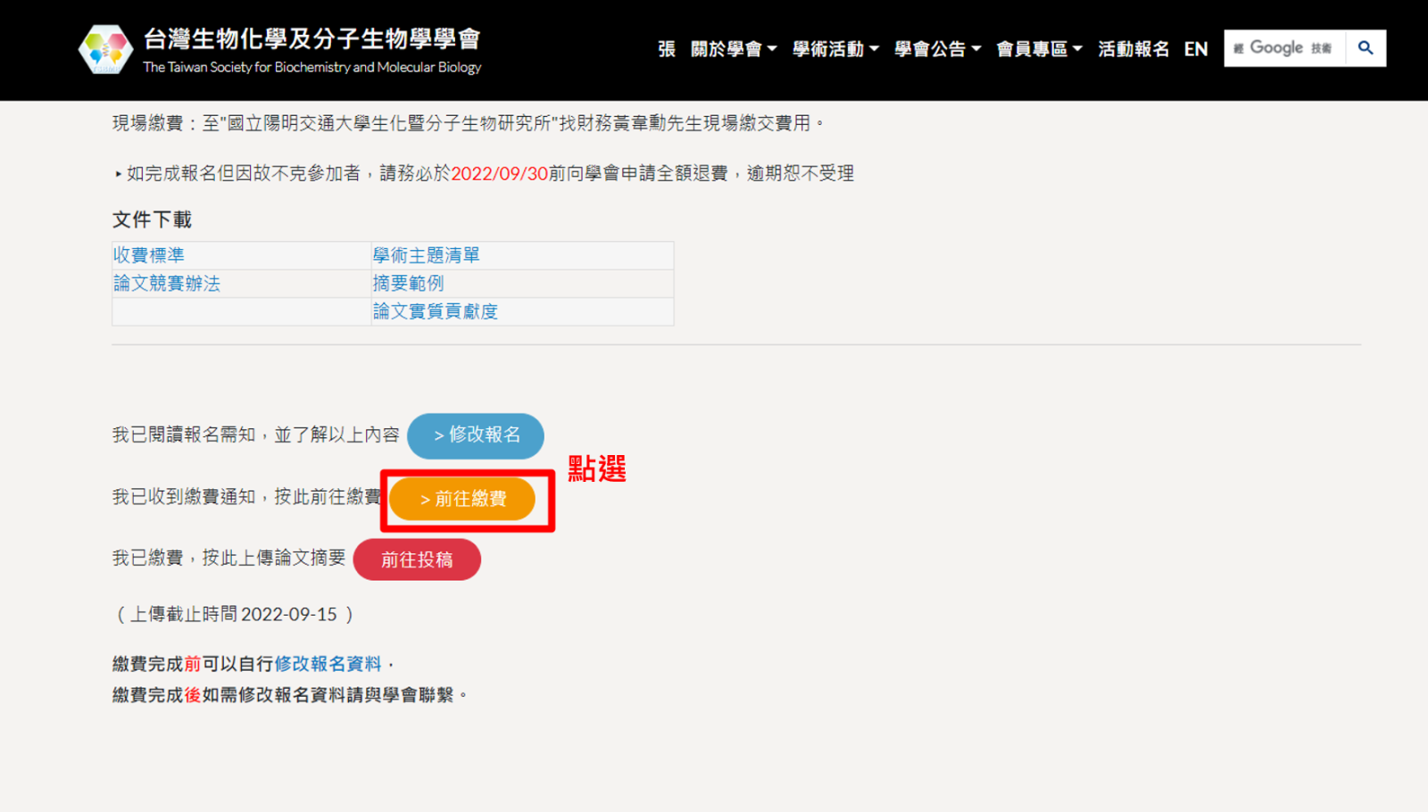
Task: Open the 會員專區 dropdown menu
Action: tap(1038, 49)
